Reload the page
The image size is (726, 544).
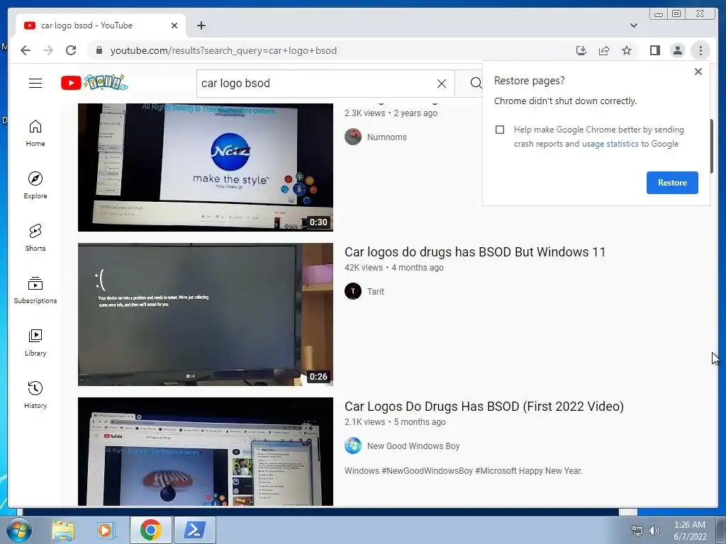(x=71, y=50)
